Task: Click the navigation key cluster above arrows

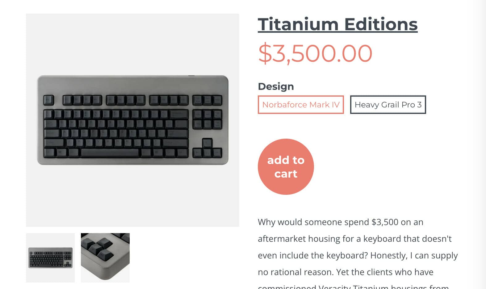Action: (207, 119)
